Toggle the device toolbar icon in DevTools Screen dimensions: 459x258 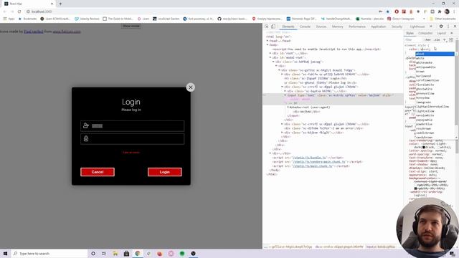coord(273,27)
